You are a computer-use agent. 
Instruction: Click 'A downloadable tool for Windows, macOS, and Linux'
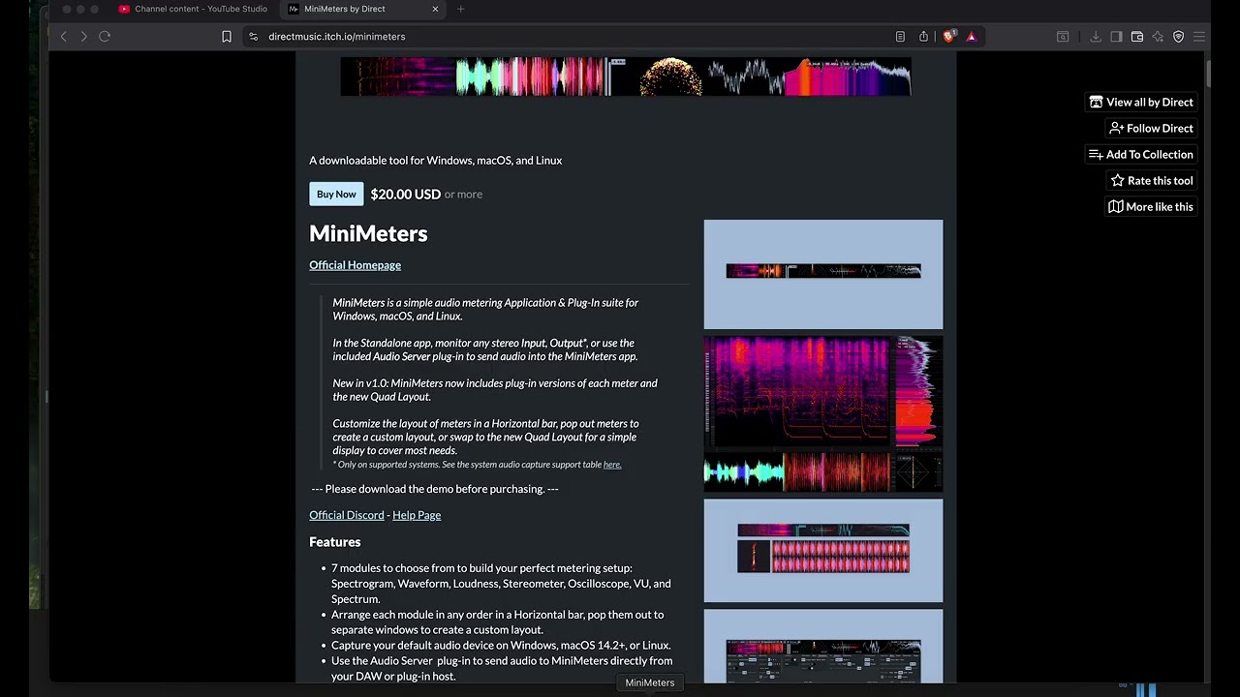pos(436,161)
